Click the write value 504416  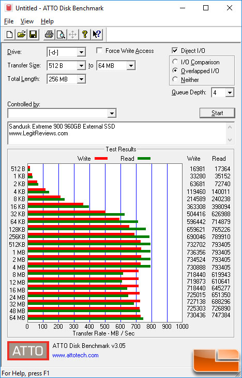(x=196, y=214)
